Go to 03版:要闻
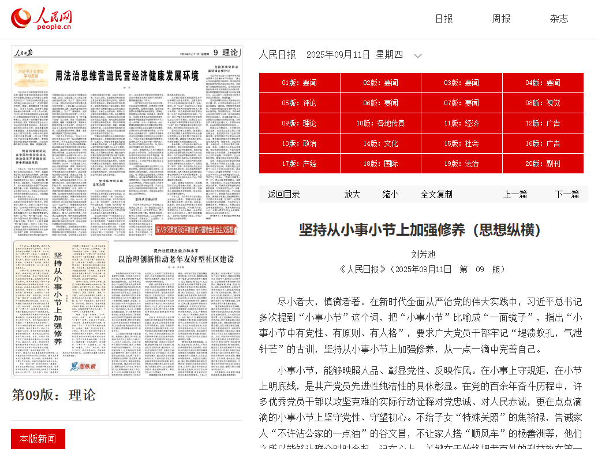 point(461,83)
